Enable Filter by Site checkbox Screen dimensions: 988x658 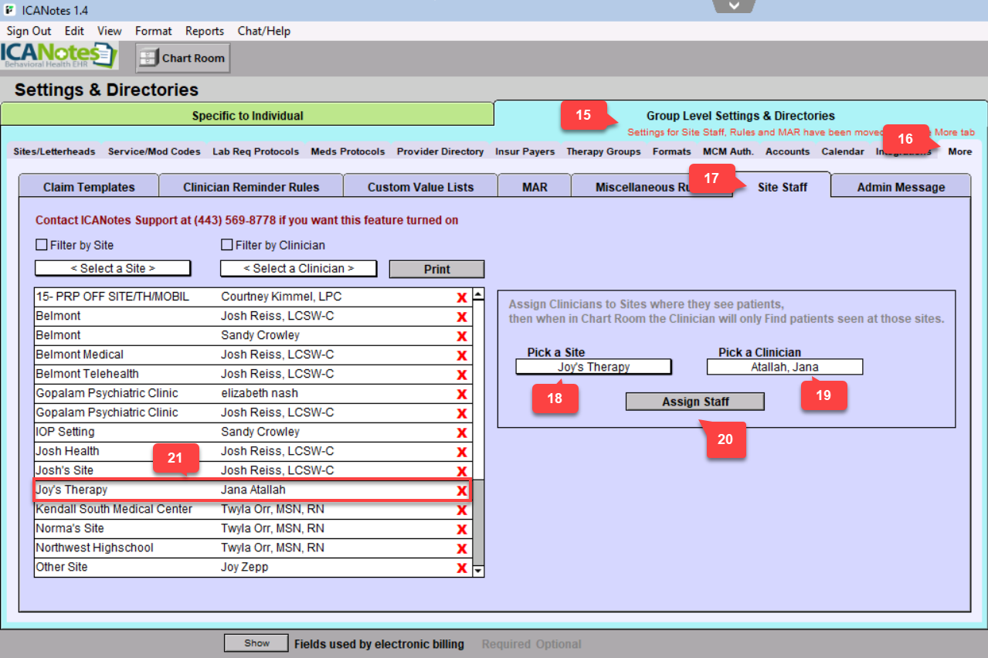tap(42, 245)
